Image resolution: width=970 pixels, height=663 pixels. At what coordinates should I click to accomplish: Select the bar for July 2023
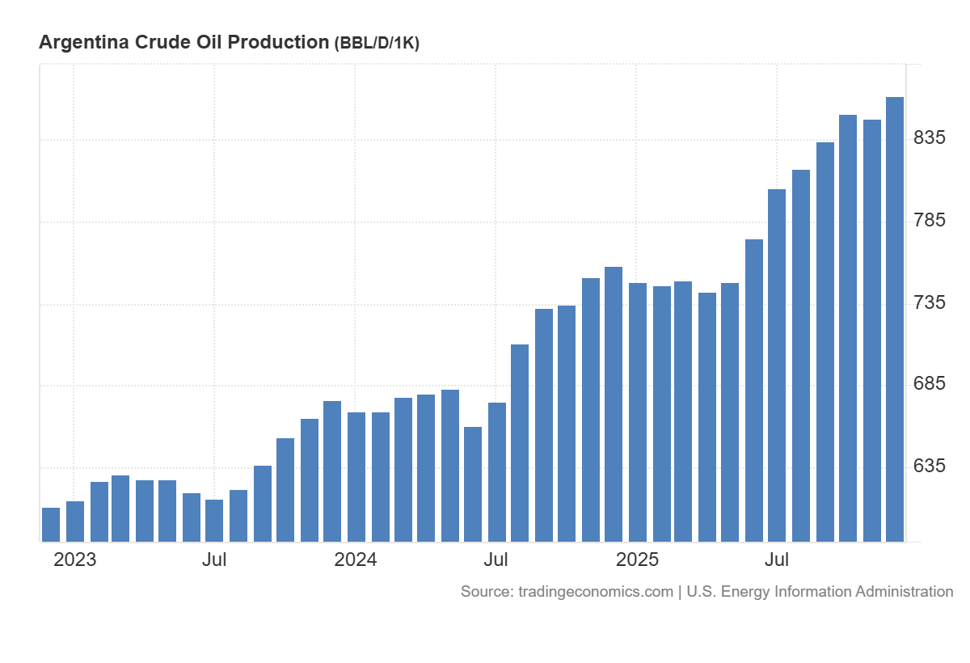pos(214,520)
